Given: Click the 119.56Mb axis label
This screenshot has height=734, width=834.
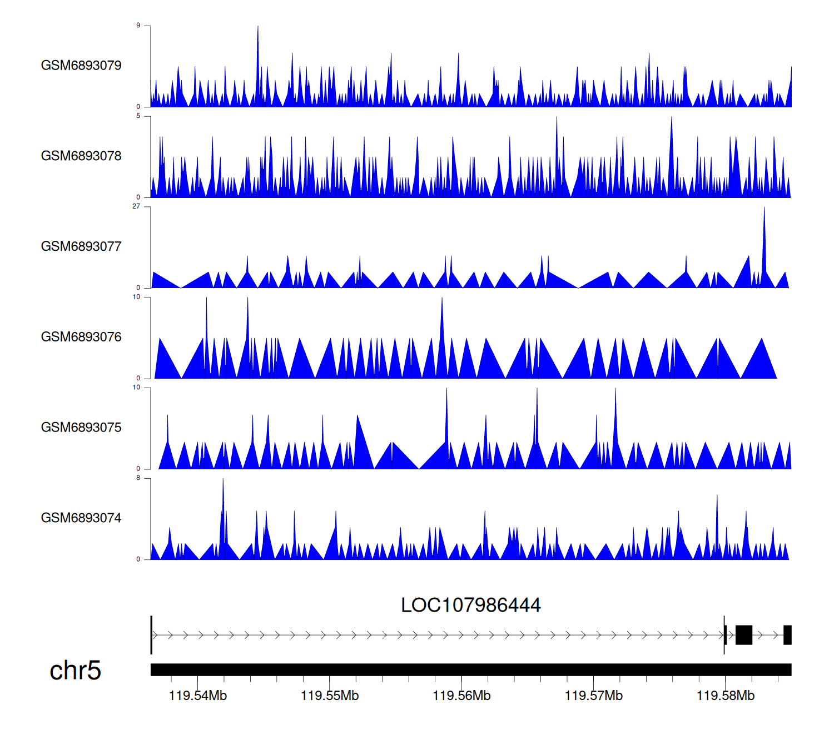Looking at the screenshot, I should pyautogui.click(x=461, y=696).
